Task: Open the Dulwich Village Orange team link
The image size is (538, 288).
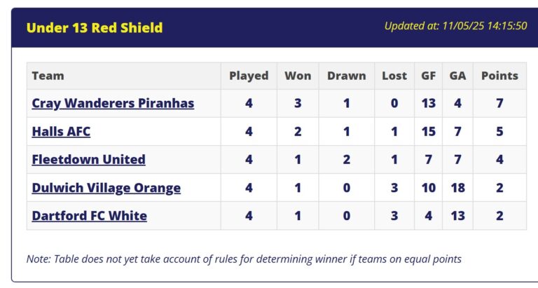Action: pos(106,188)
